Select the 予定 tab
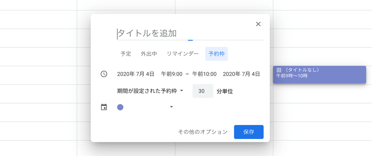Screen dimensions: 372x156 (126, 54)
